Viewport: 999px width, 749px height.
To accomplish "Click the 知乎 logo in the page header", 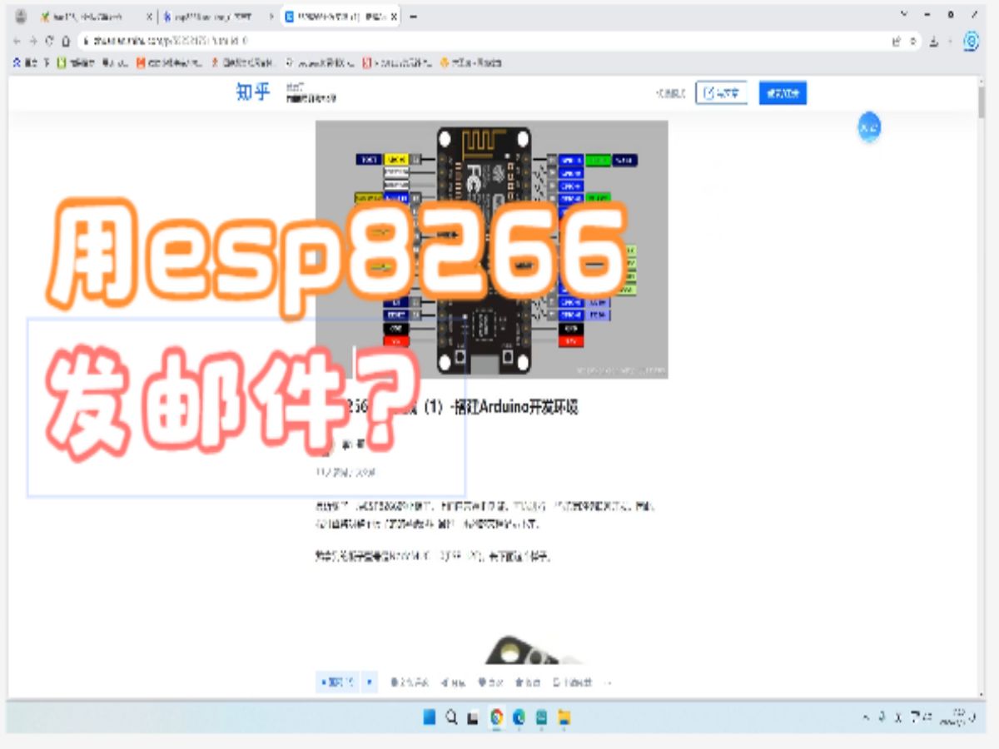I will point(252,92).
